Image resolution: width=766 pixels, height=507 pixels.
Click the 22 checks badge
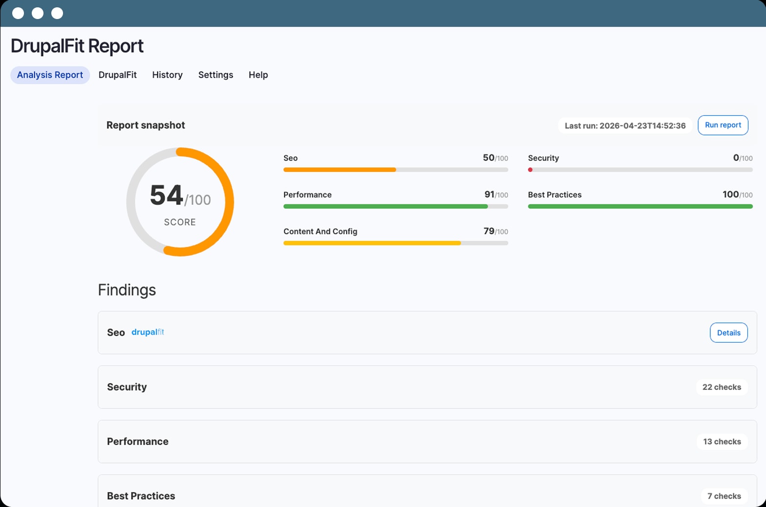click(722, 387)
